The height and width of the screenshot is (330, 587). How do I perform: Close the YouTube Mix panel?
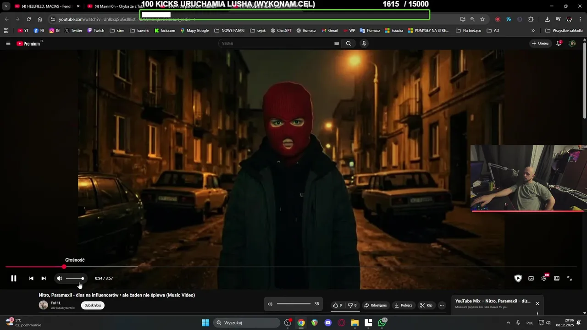point(537,303)
